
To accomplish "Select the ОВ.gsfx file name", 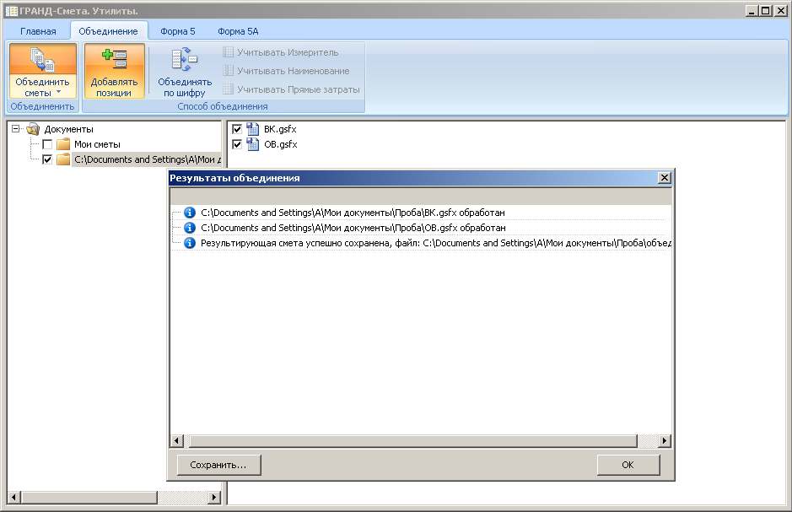I will (x=281, y=144).
